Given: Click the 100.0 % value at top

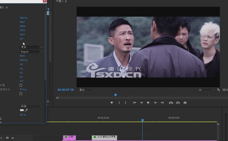Looking at the screenshot, I should pyautogui.click(x=23, y=18).
